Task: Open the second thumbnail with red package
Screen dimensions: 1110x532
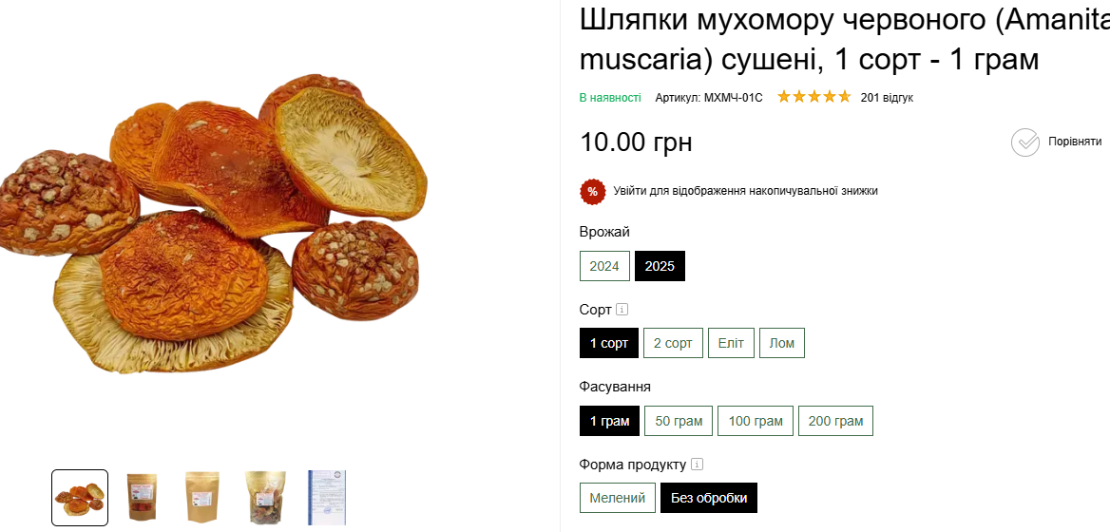Action: [142, 497]
